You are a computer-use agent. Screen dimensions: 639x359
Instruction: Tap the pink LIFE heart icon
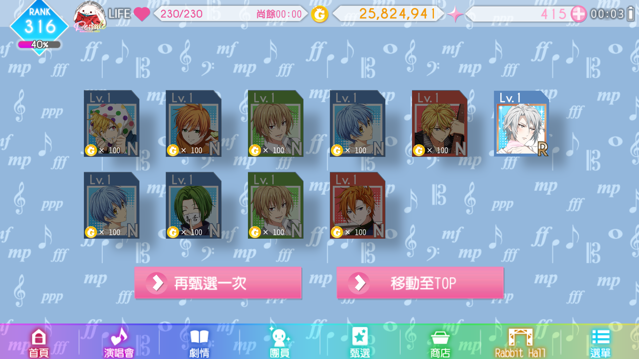(142, 14)
